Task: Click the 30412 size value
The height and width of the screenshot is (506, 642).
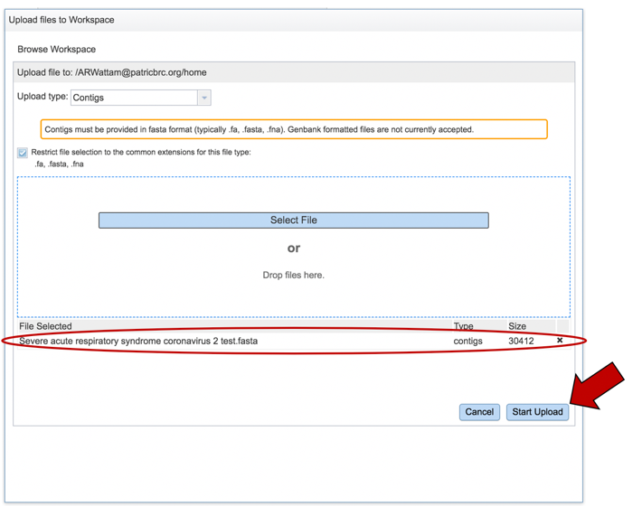Action: (x=521, y=342)
